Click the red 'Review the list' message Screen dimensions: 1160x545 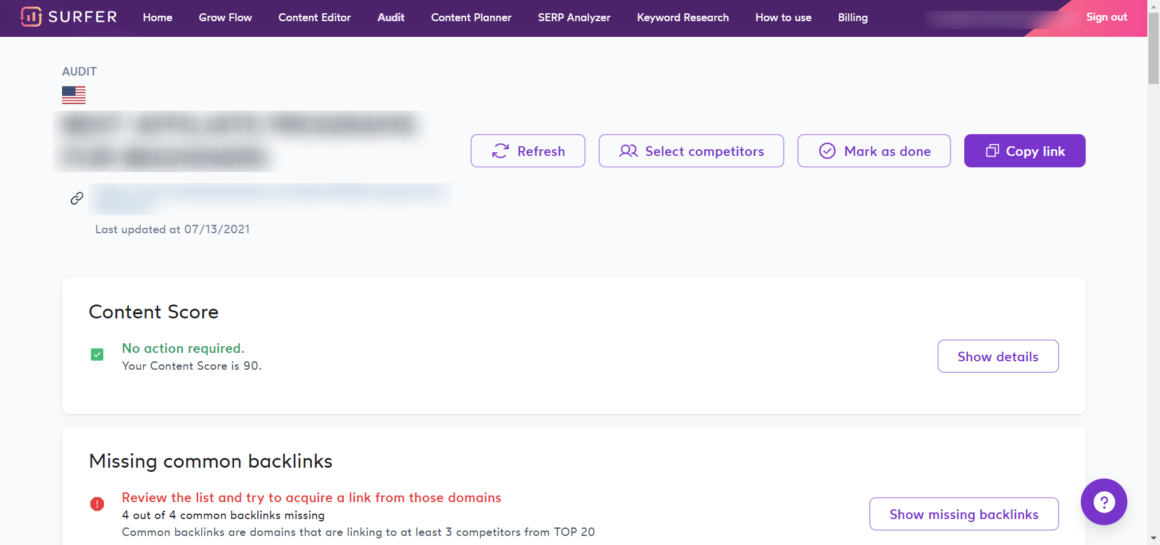(x=311, y=497)
